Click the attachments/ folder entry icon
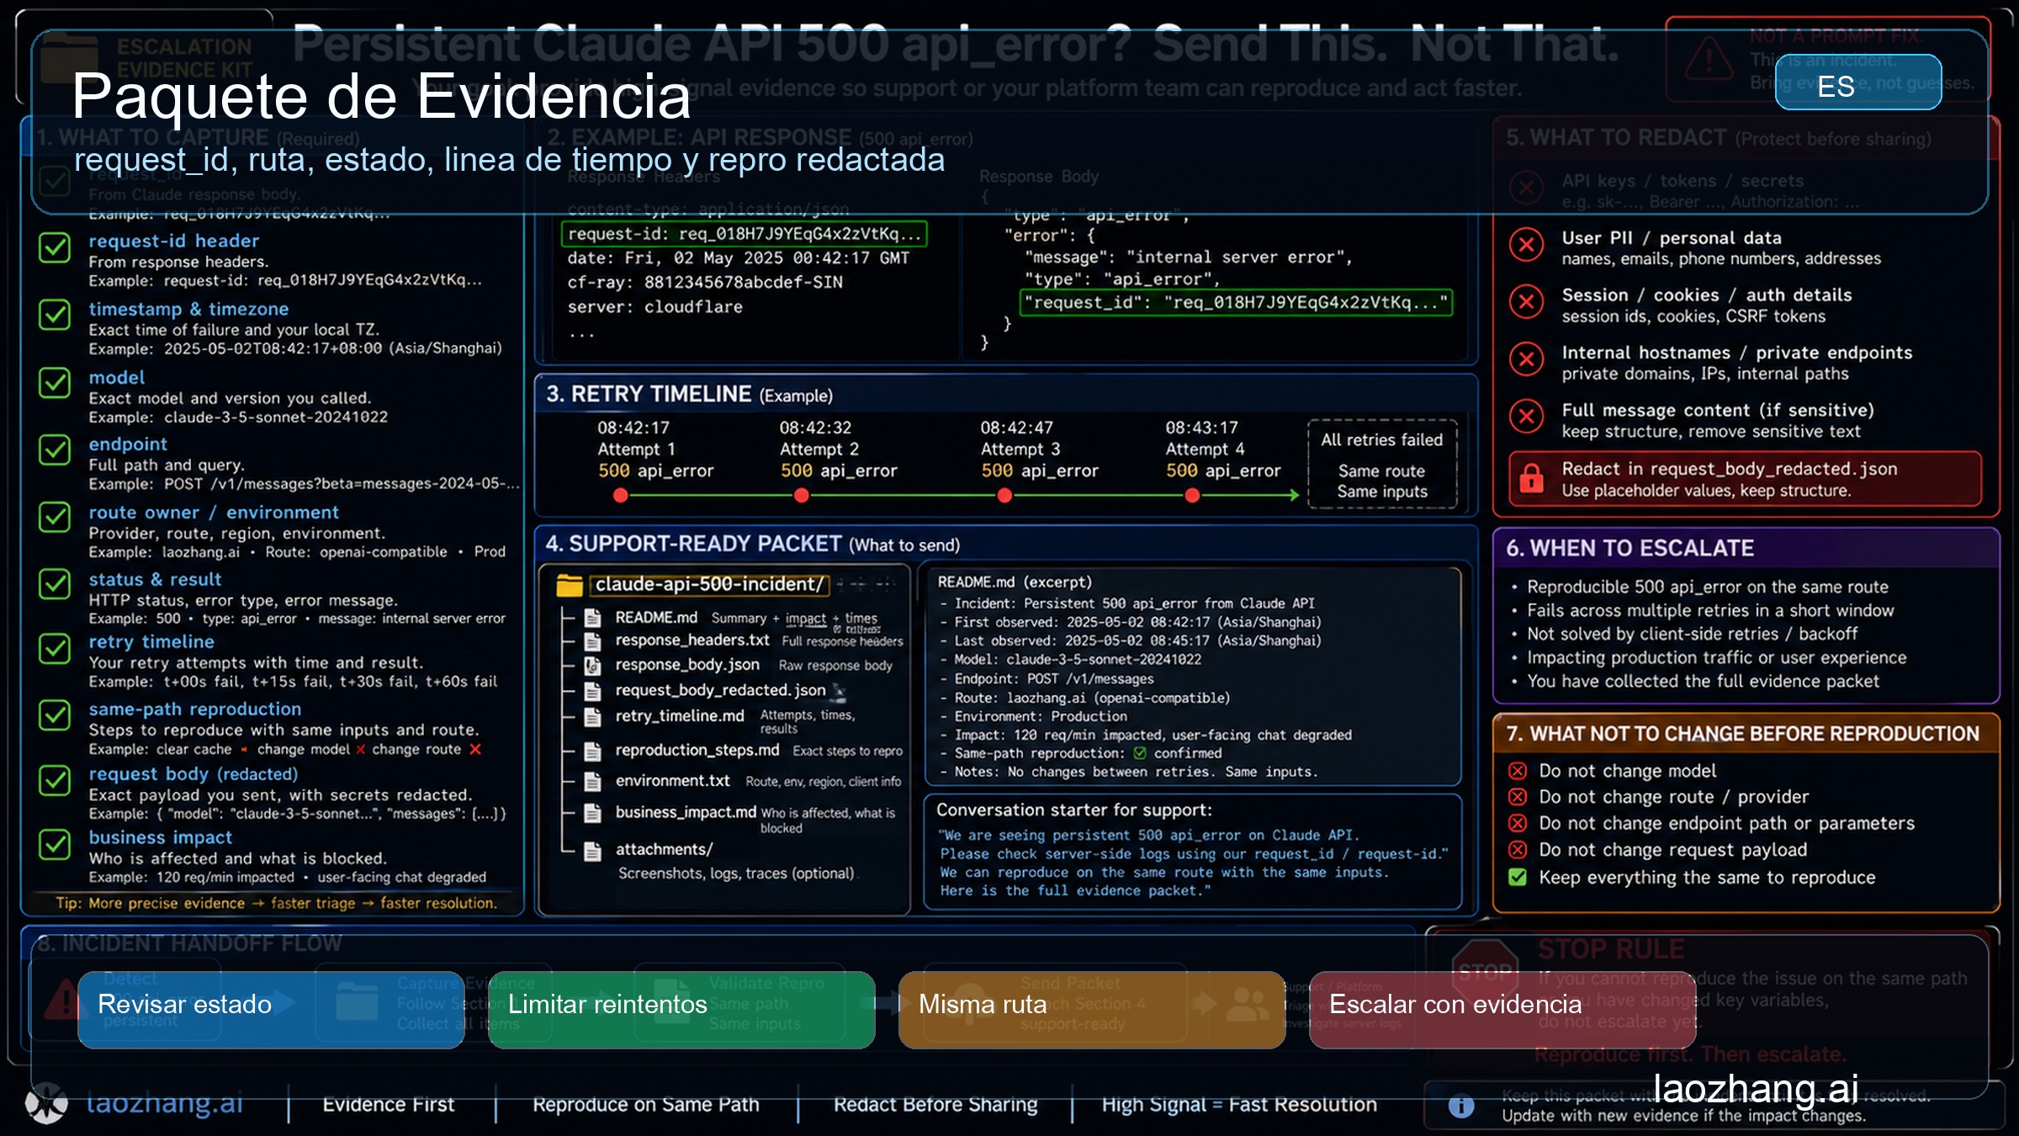Image resolution: width=2019 pixels, height=1136 pixels. pyautogui.click(x=593, y=851)
